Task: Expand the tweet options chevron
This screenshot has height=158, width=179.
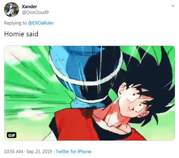Action: point(173,6)
